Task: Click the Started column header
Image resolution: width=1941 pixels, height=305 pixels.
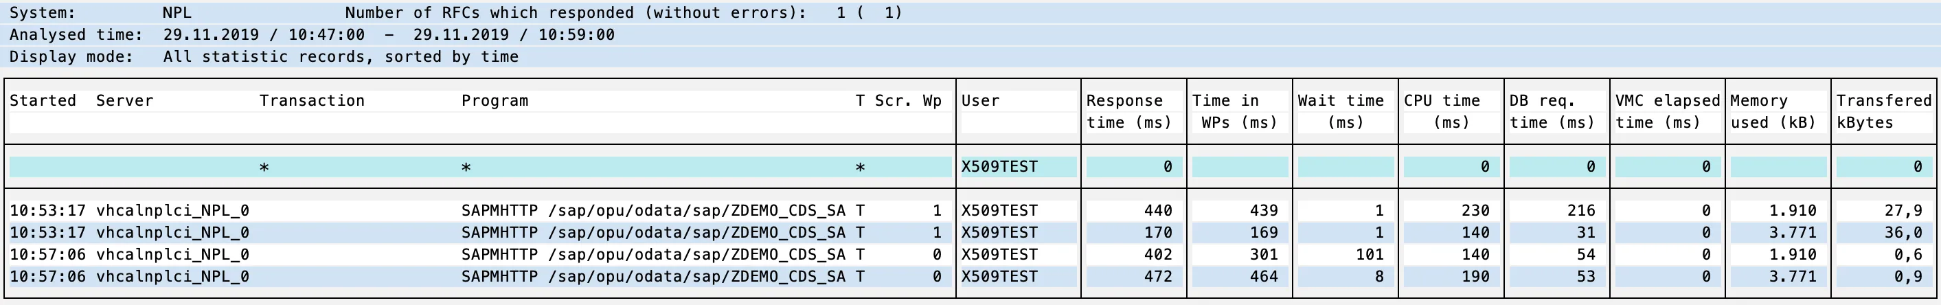Action: [x=43, y=101]
